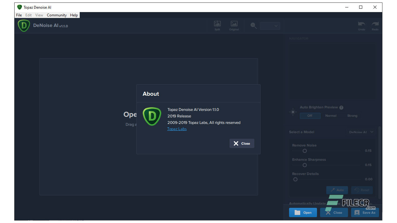The width and height of the screenshot is (397, 223).
Task: Click the DeNoise AI shield logo in header
Action: [24, 26]
